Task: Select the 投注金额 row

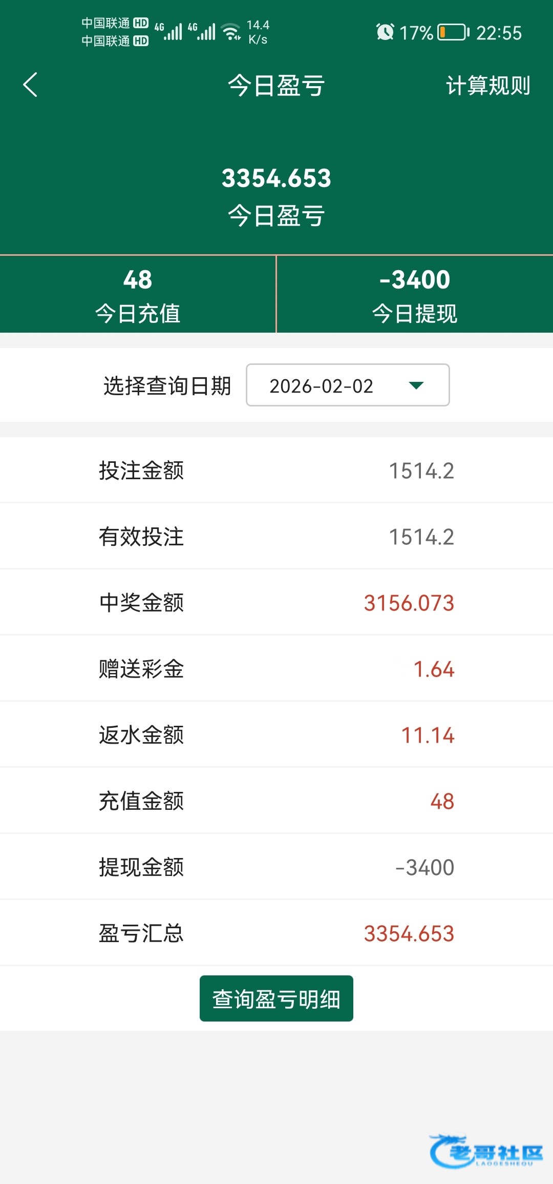Action: 276,471
